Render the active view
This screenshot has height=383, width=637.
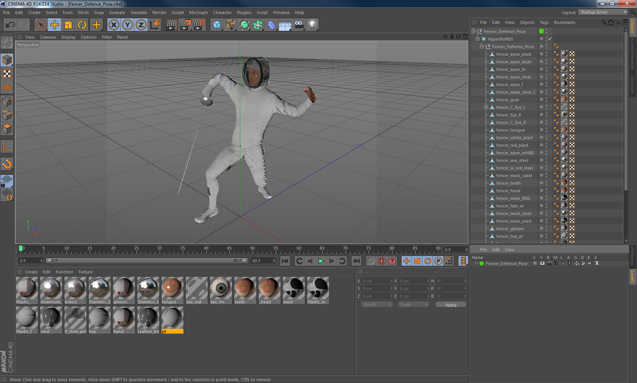pyautogui.click(x=171, y=25)
